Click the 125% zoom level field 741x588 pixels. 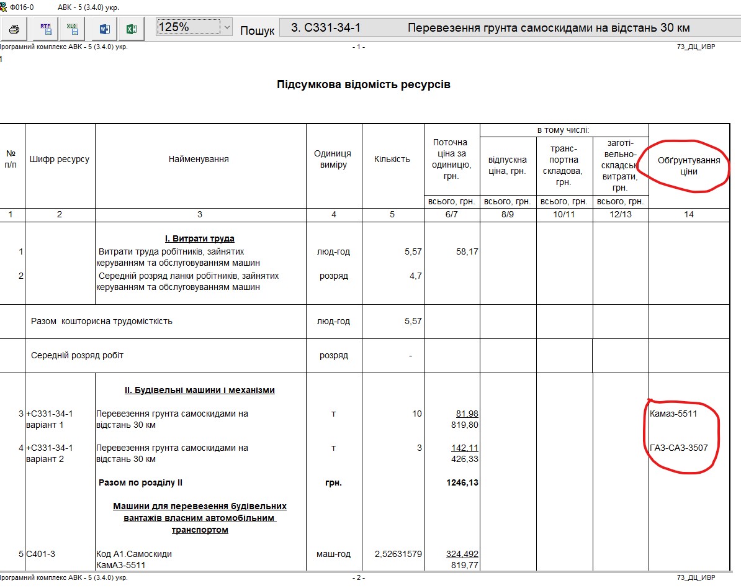pyautogui.click(x=189, y=27)
